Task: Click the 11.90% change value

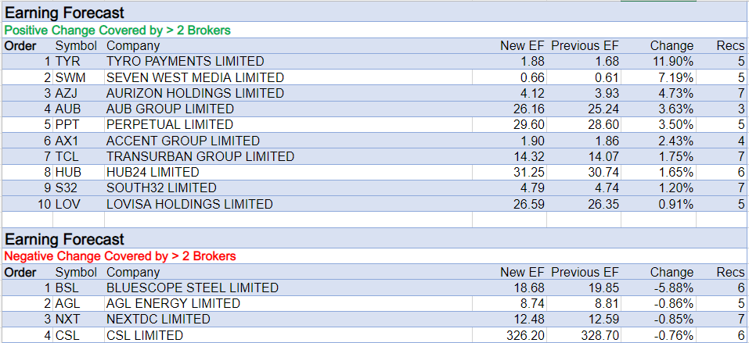Action: [x=672, y=62]
